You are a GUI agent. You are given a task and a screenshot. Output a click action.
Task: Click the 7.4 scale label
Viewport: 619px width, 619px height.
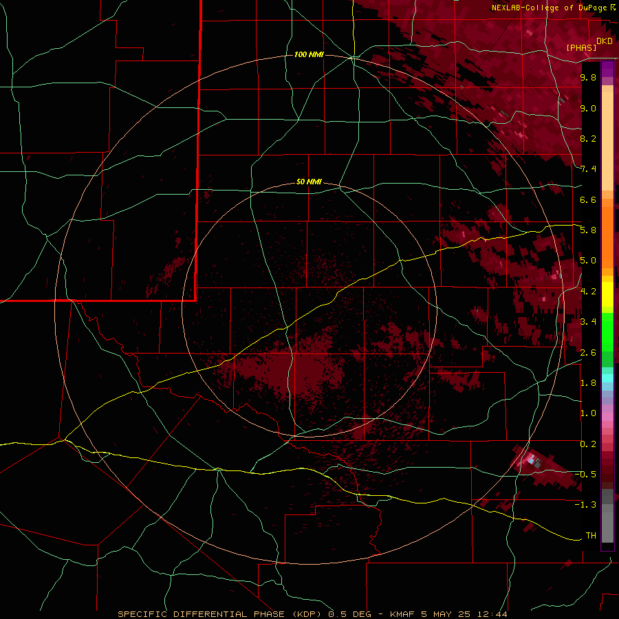588,169
